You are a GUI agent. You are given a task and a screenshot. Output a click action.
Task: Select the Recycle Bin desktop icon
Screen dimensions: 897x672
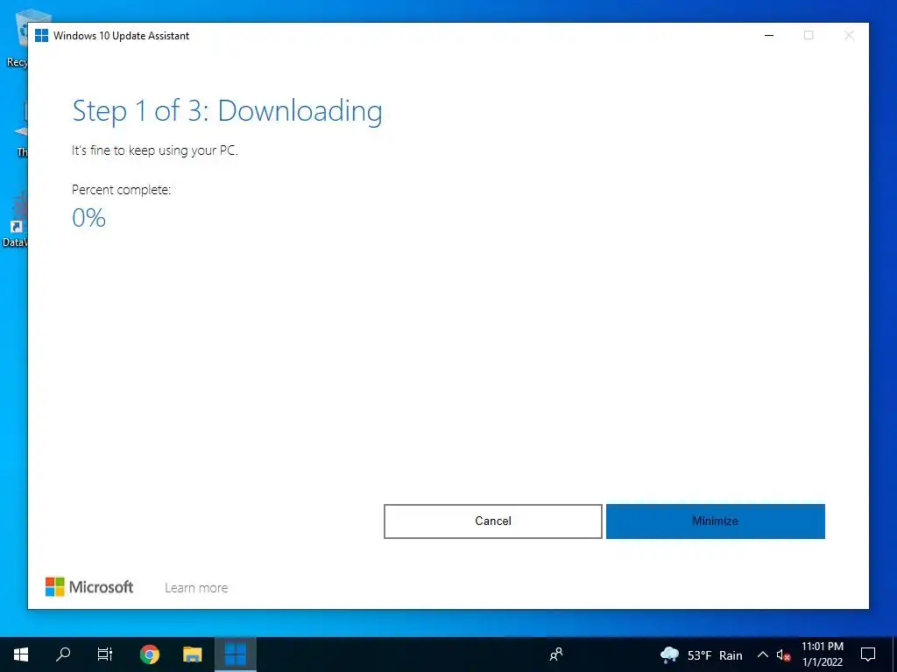point(16,38)
